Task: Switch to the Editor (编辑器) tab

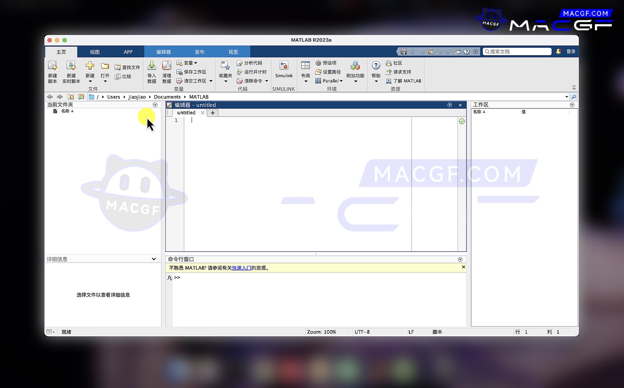Action: pyautogui.click(x=164, y=52)
